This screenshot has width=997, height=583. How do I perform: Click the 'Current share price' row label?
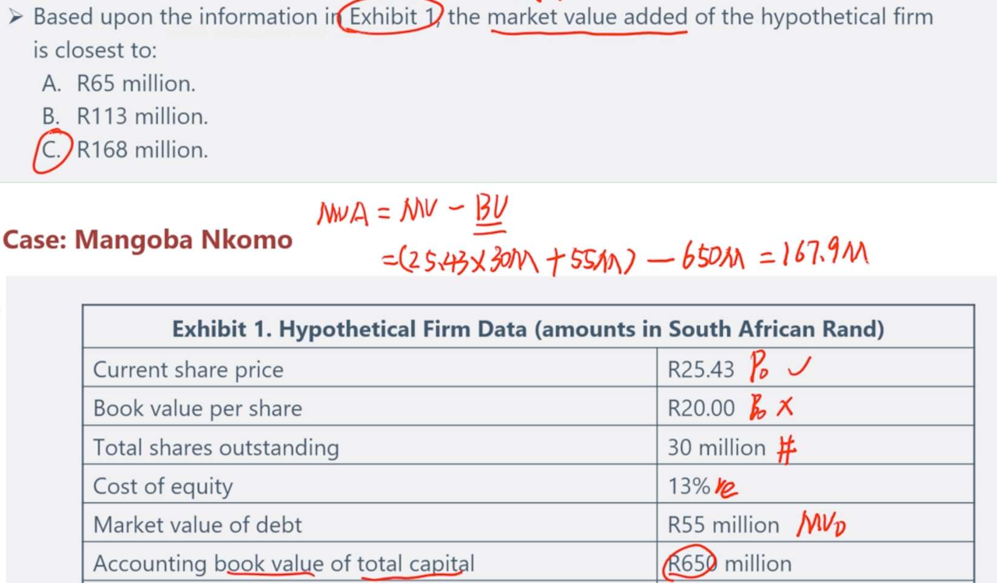point(188,370)
